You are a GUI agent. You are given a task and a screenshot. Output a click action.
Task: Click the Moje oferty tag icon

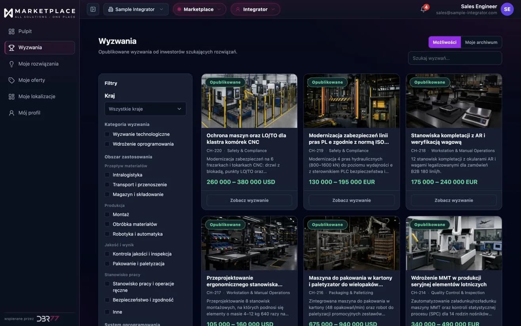coord(11,80)
